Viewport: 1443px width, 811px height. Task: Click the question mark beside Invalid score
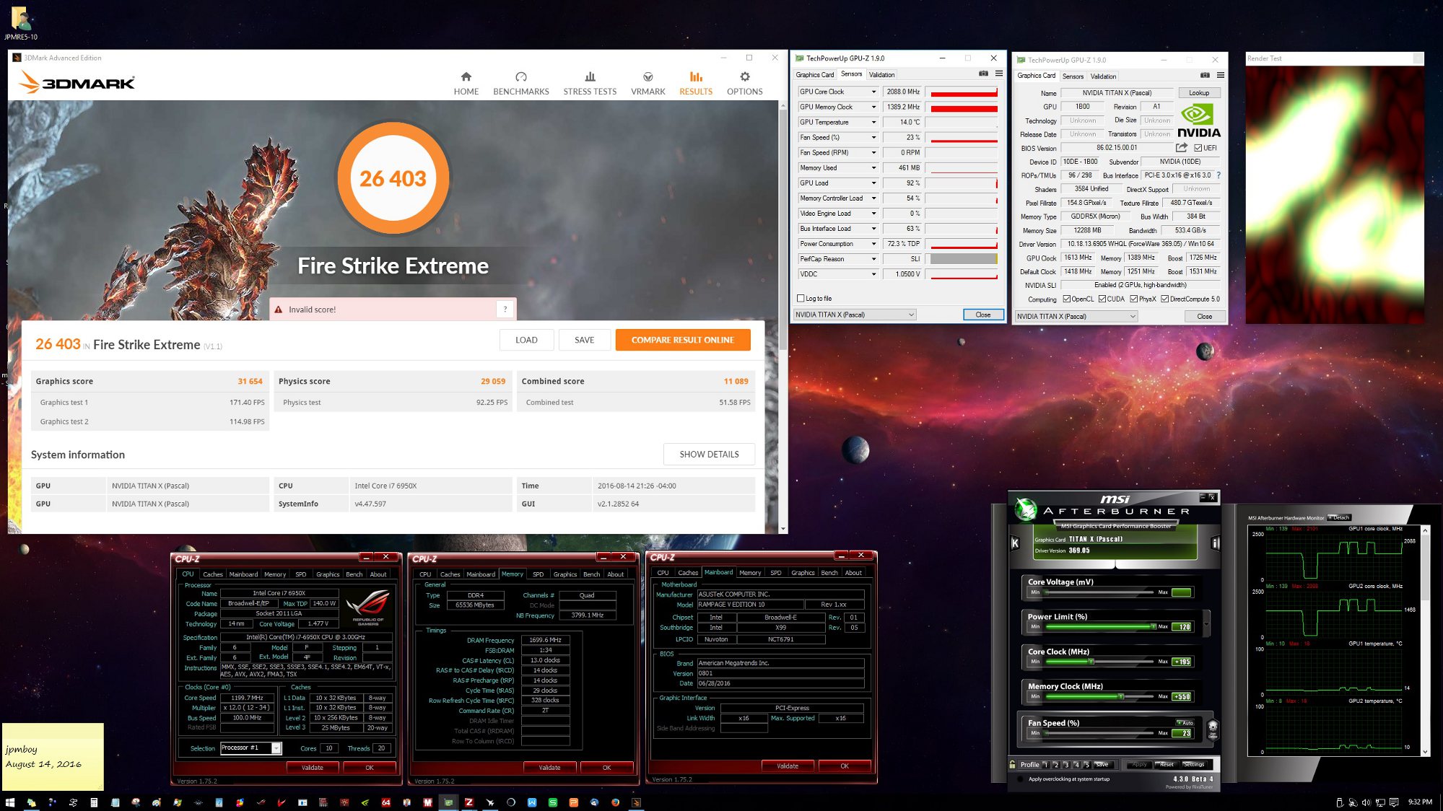505,309
